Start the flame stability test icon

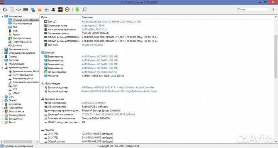point(39,10)
